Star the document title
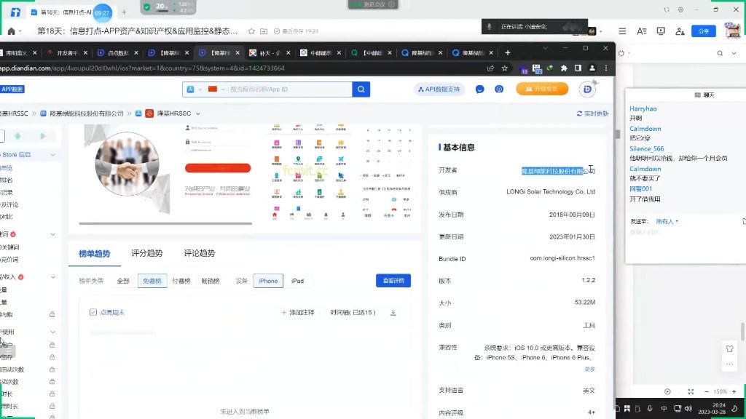This screenshot has height=419, width=746. point(251,31)
